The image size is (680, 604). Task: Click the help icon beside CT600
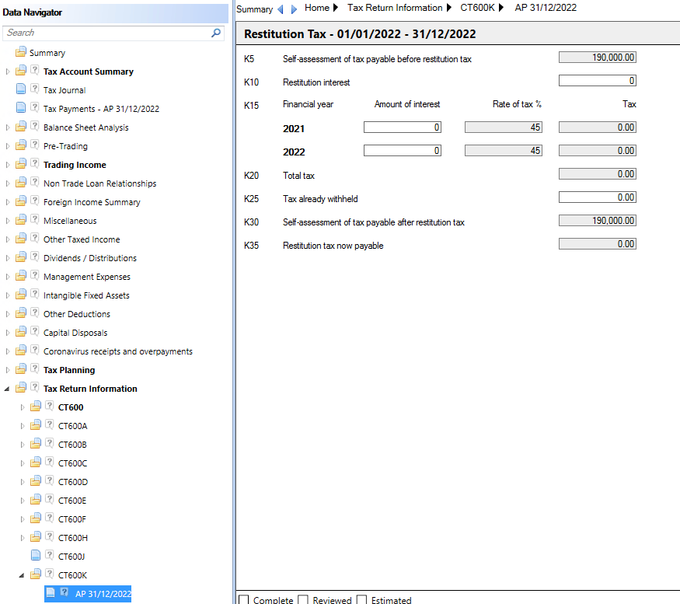(50, 406)
